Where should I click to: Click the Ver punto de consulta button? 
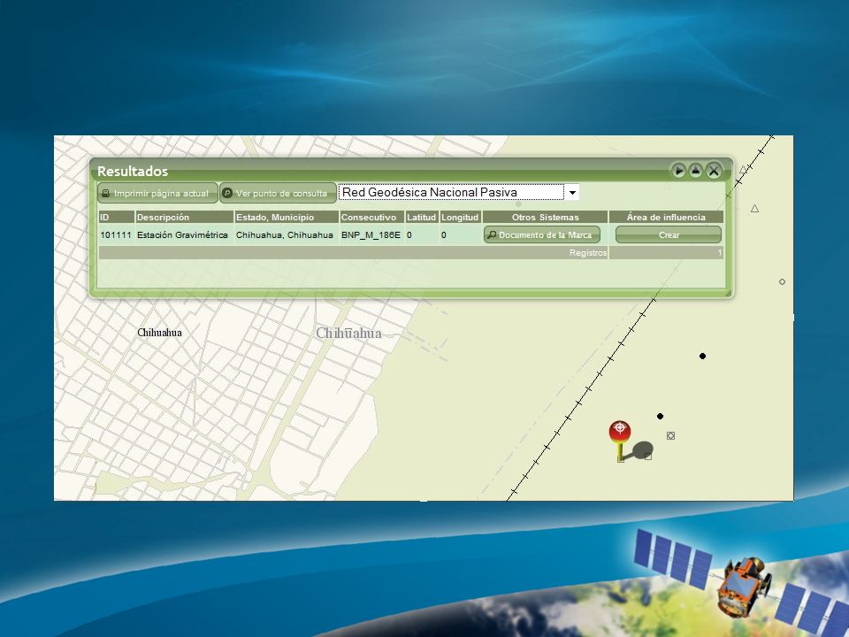(278, 193)
